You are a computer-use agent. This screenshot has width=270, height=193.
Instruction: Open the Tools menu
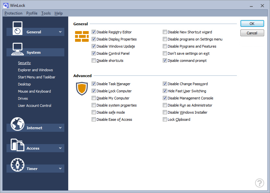point(46,13)
